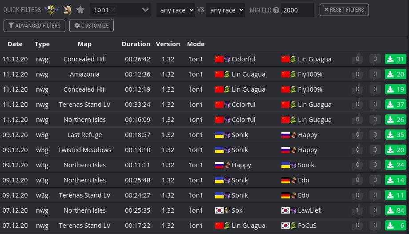
Task: Click the shield logo quick filter icon
Action: [52, 10]
